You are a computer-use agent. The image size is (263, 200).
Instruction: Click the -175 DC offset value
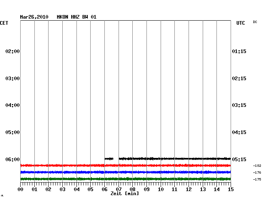[x=257, y=179]
